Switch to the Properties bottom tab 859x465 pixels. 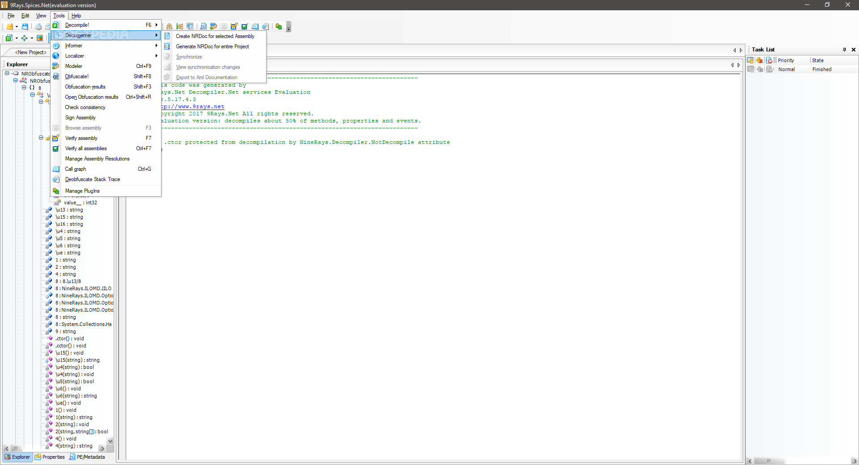point(50,457)
